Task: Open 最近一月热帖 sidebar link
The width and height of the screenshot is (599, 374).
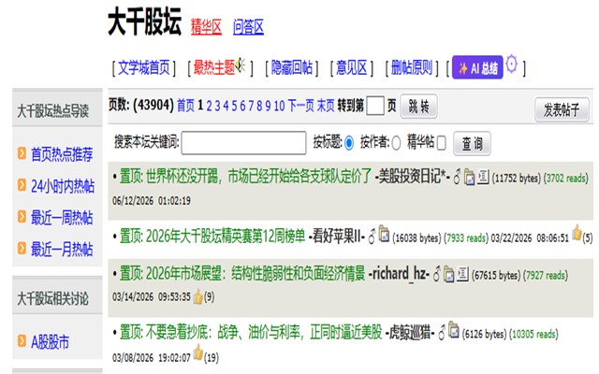Action: pyautogui.click(x=62, y=249)
